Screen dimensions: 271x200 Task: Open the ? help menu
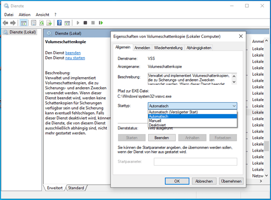tap(55, 15)
